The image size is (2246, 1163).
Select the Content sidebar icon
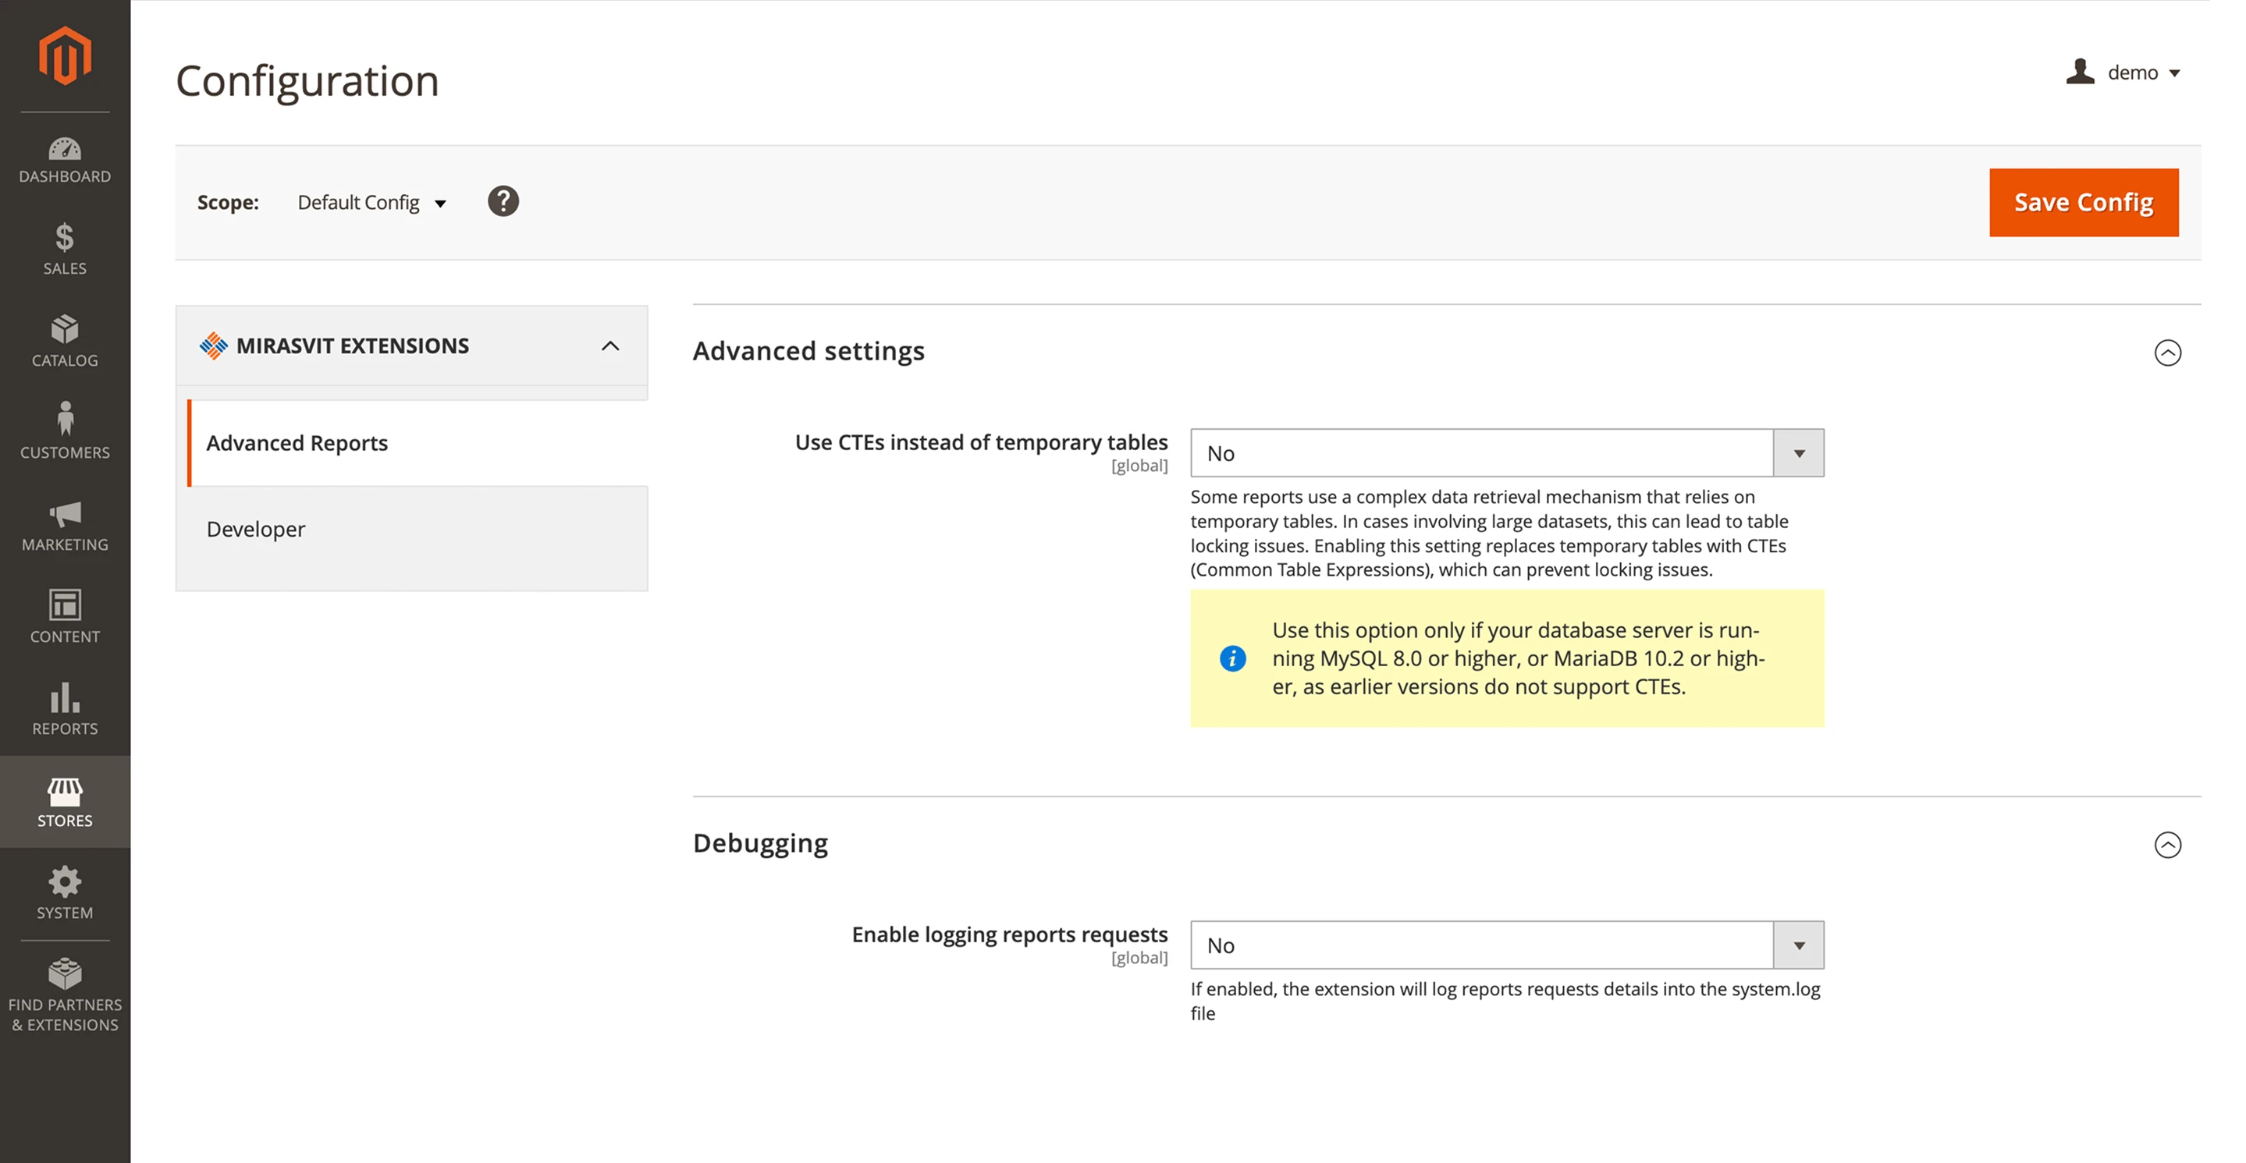tap(65, 616)
